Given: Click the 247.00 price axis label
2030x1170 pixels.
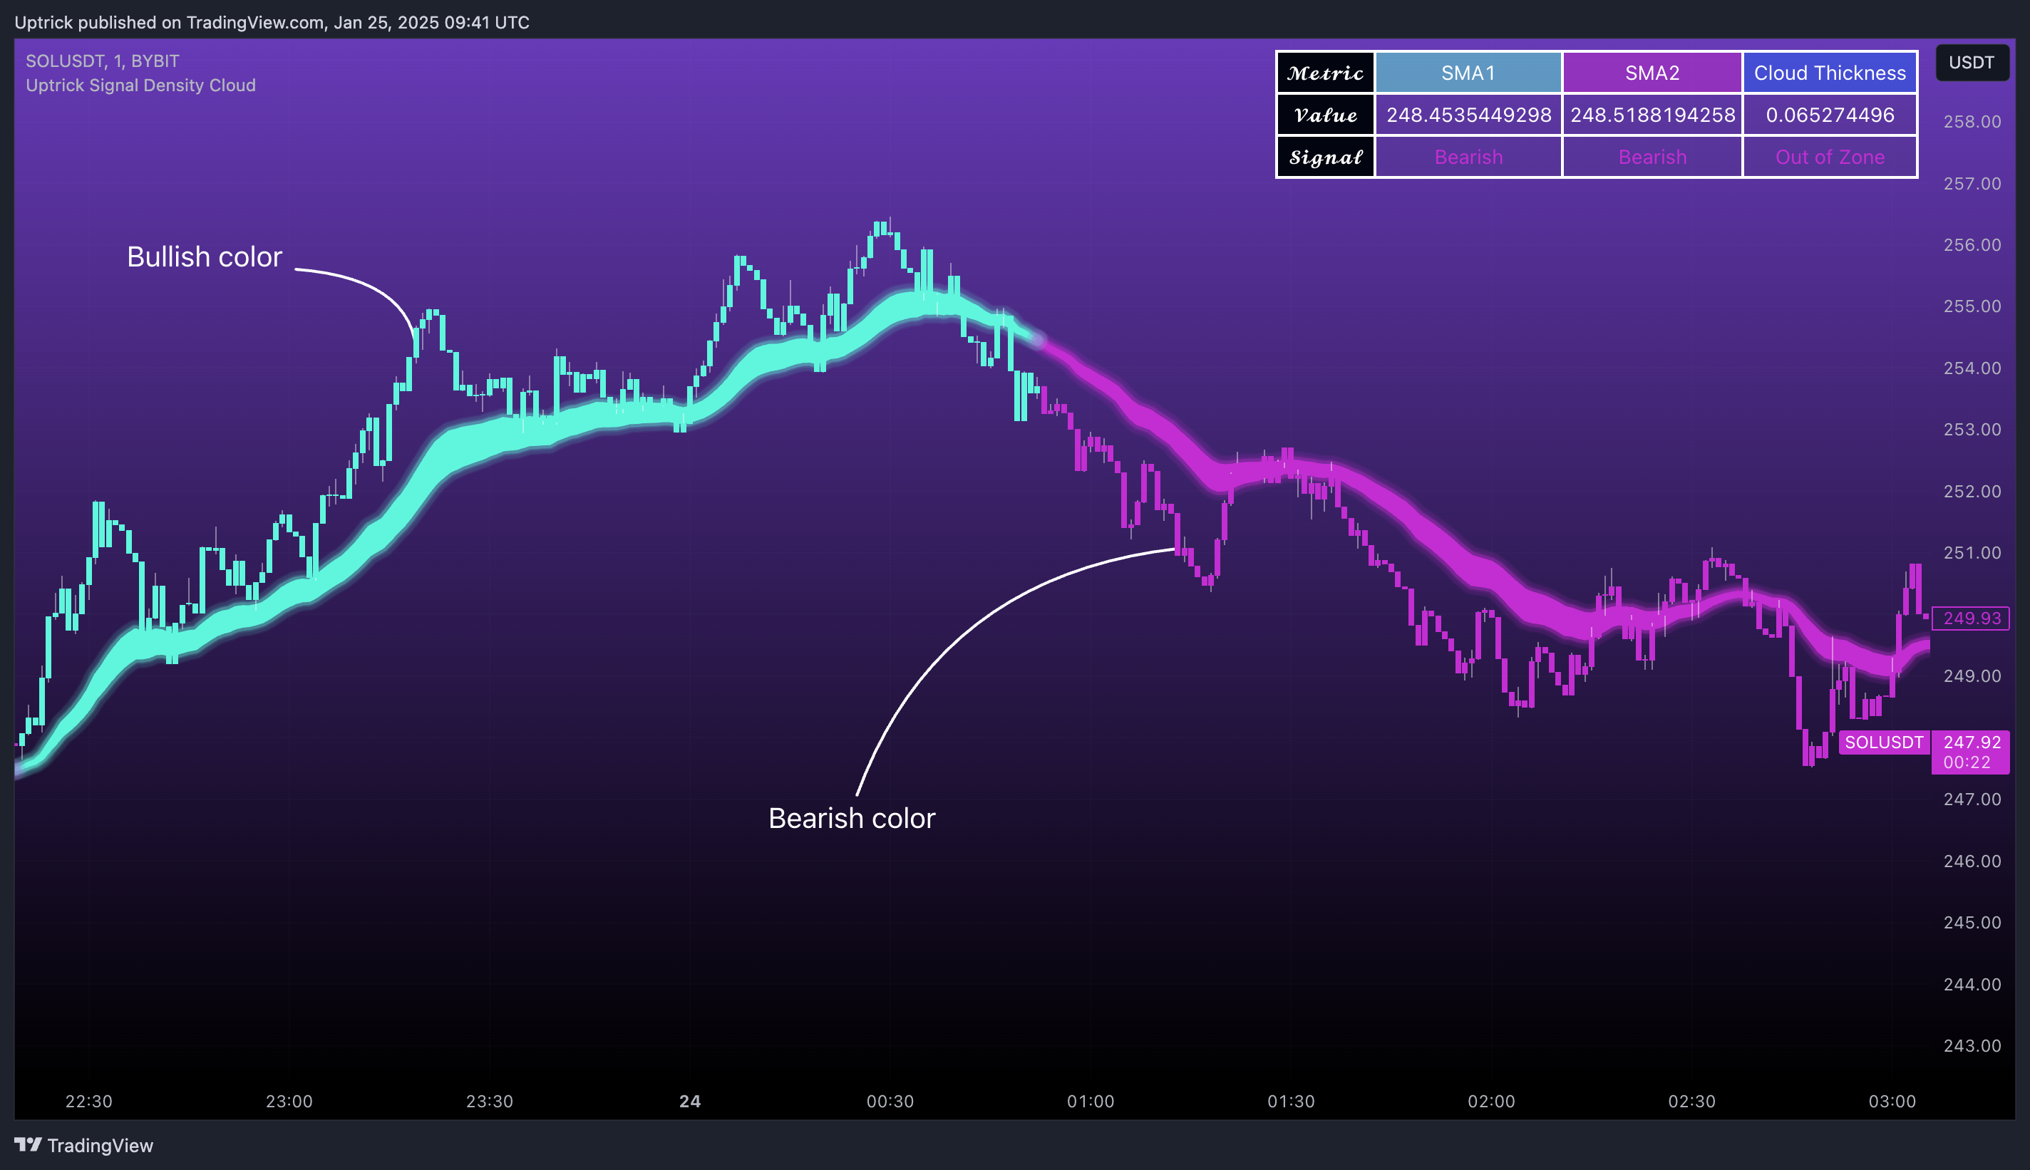Looking at the screenshot, I should [x=1972, y=799].
